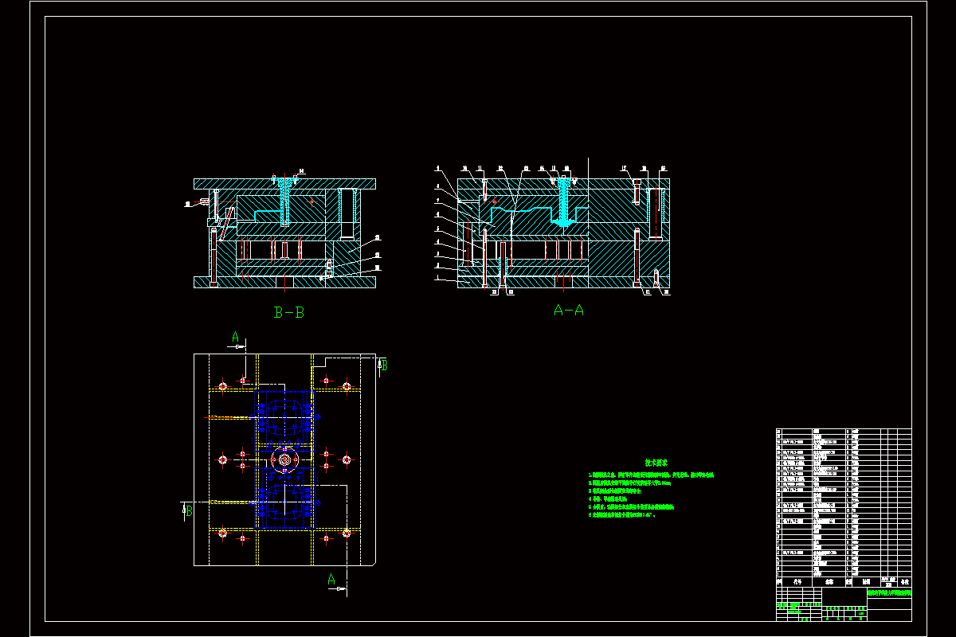The width and height of the screenshot is (956, 637).
Task: Click the "B-B" section view label
Action: point(288,313)
